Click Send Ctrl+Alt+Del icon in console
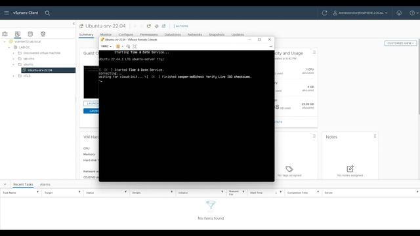Image resolution: width=420 pixels, height=236 pixels. pos(128,47)
